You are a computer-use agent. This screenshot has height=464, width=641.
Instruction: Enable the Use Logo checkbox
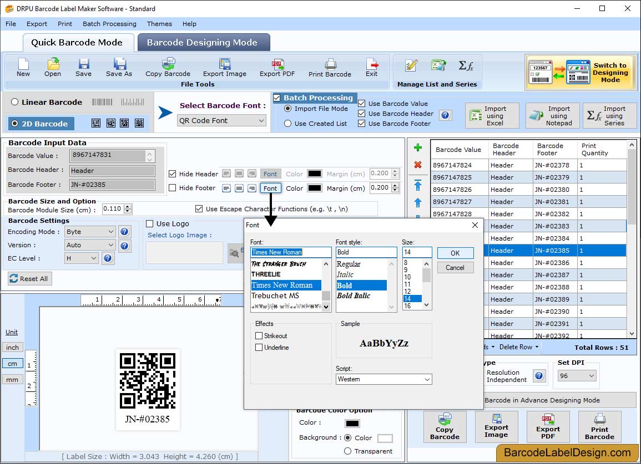click(x=150, y=224)
